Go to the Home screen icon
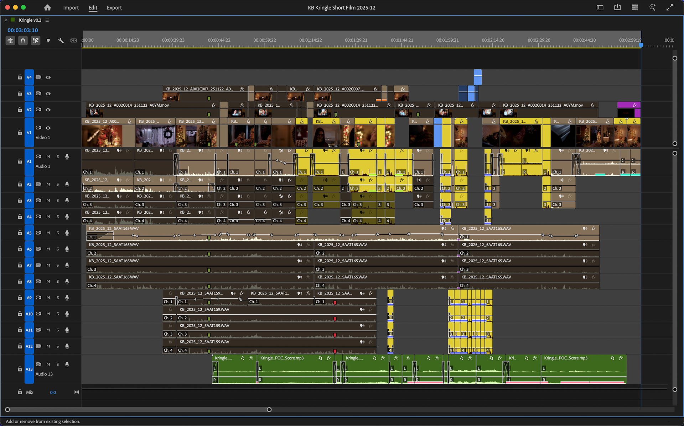 pos(47,7)
